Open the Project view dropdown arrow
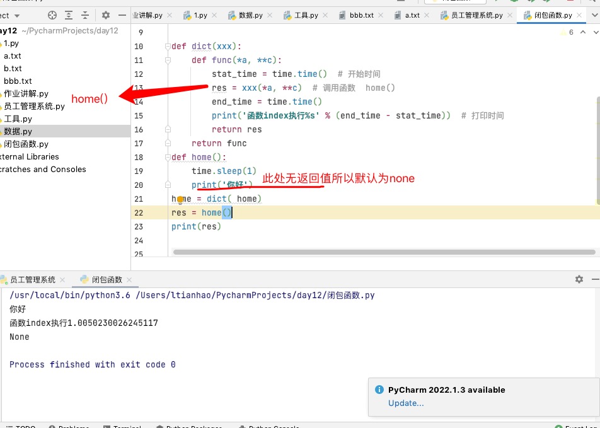 pyautogui.click(x=17, y=16)
